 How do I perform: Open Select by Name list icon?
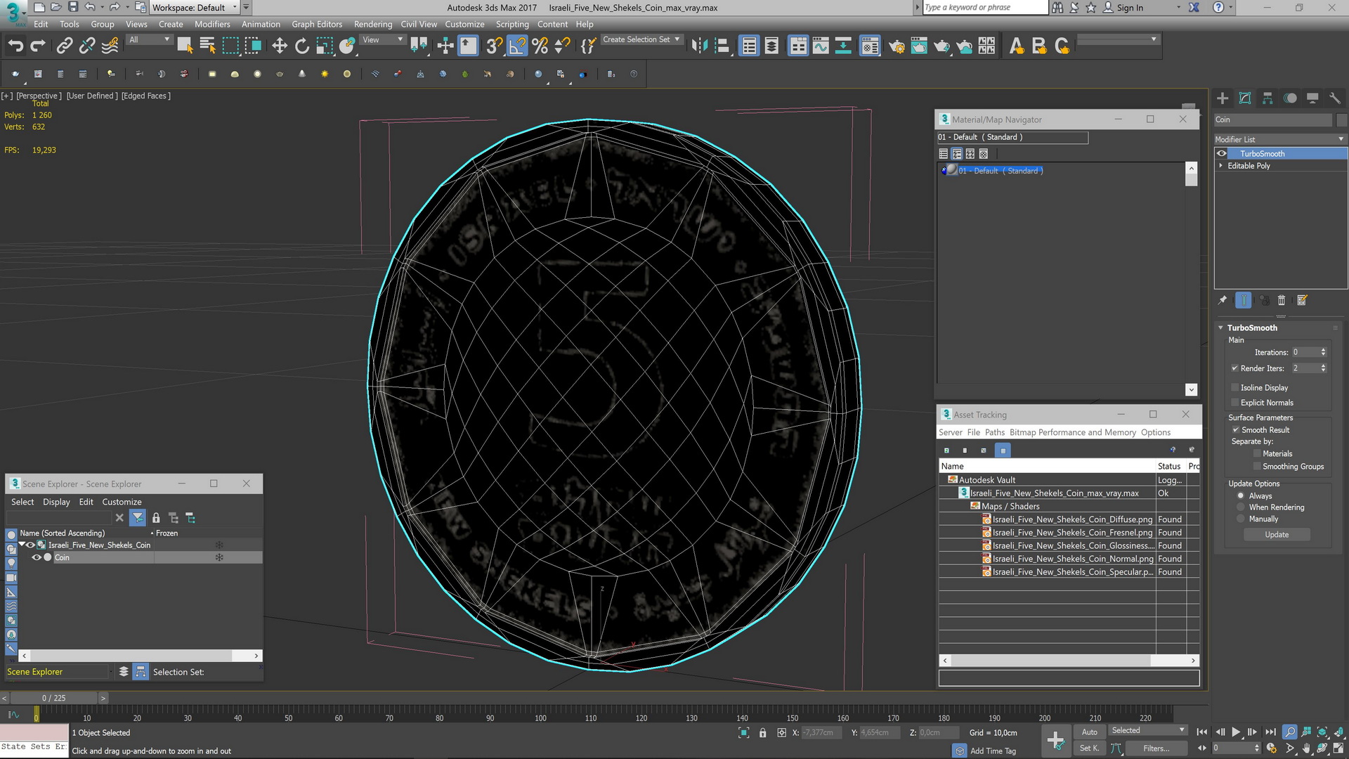pyautogui.click(x=208, y=46)
